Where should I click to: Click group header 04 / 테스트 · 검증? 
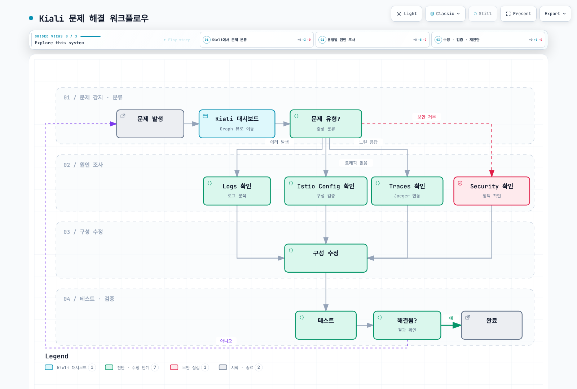coord(89,299)
